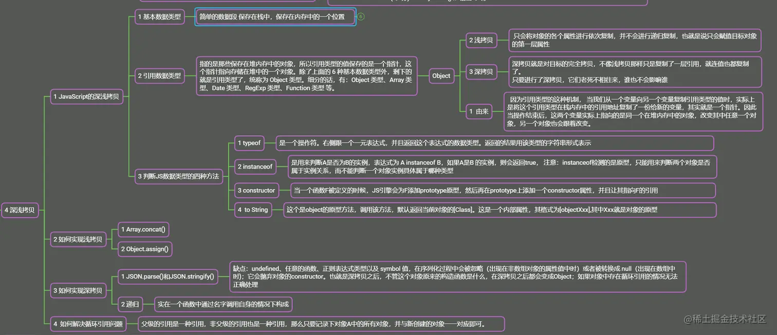
Task: Click the toString description "这个是object的原型方法"
Action: point(499,210)
